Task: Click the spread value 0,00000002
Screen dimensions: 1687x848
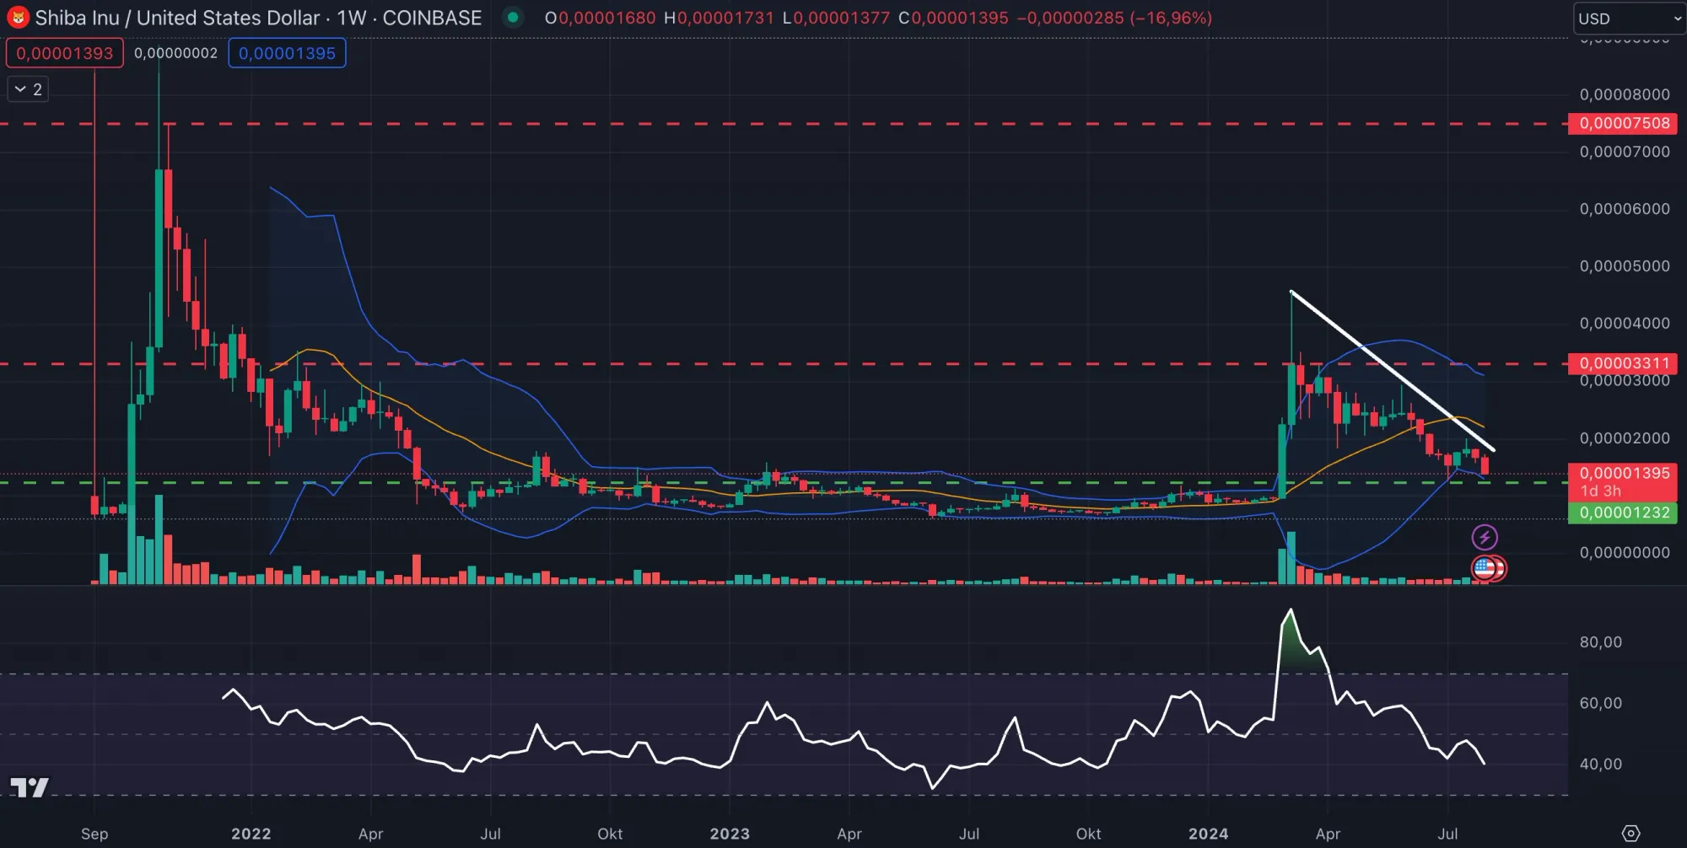Action: click(175, 53)
